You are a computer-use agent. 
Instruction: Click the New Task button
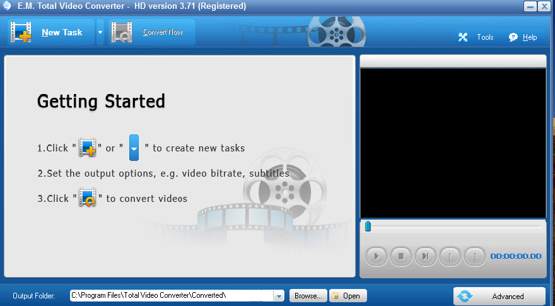click(51, 32)
